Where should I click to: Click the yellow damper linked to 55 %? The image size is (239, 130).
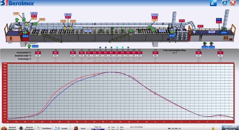(x=65, y=28)
